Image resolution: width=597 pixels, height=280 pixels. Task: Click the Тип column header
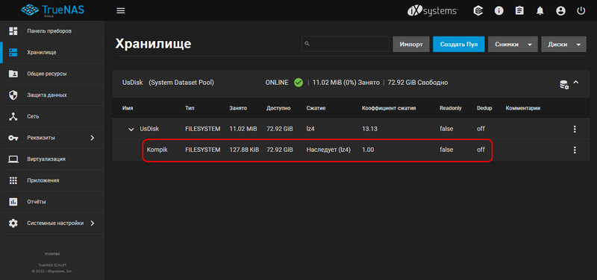(x=190, y=108)
